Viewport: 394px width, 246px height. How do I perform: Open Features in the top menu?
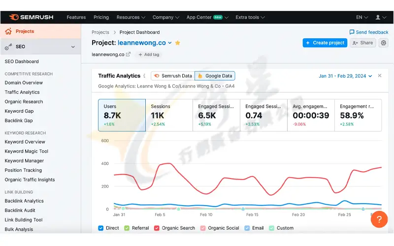(76, 17)
